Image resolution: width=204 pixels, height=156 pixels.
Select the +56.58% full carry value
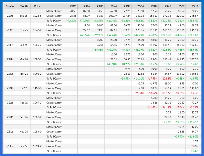(98, 50)
